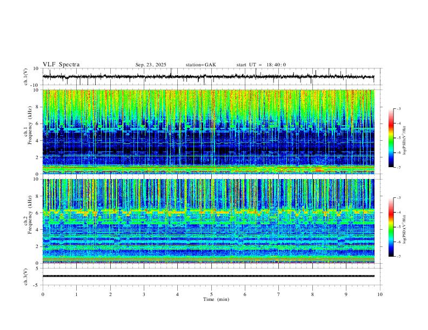Click the ch.2 spectrogram panel
Screen dimensions: 428x330
tap(208, 221)
